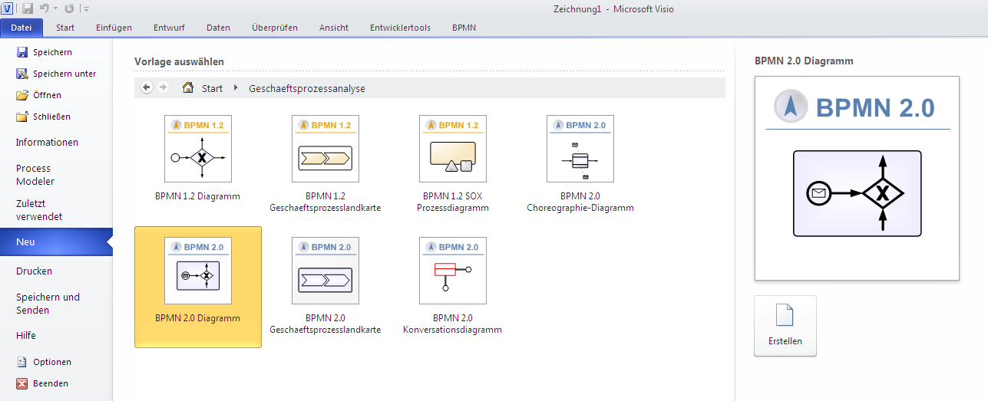Click the Optionen icon in sidebar

click(21, 362)
